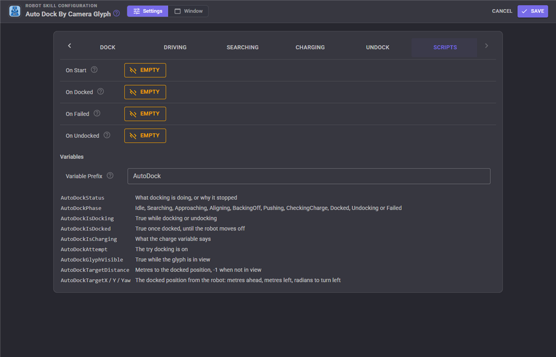Save the skill configuration
Image resolution: width=556 pixels, height=357 pixels.
click(533, 11)
